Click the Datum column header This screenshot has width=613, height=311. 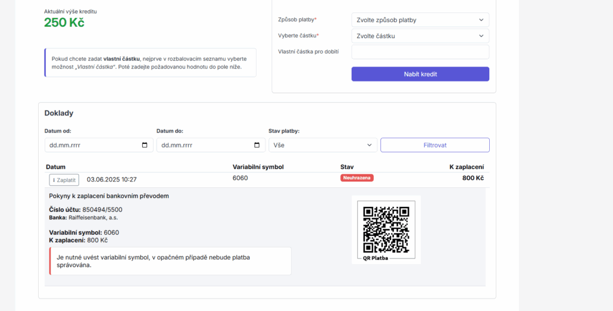(x=55, y=167)
